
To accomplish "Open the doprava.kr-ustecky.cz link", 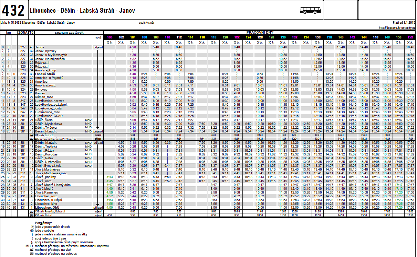I will click(x=397, y=27).
